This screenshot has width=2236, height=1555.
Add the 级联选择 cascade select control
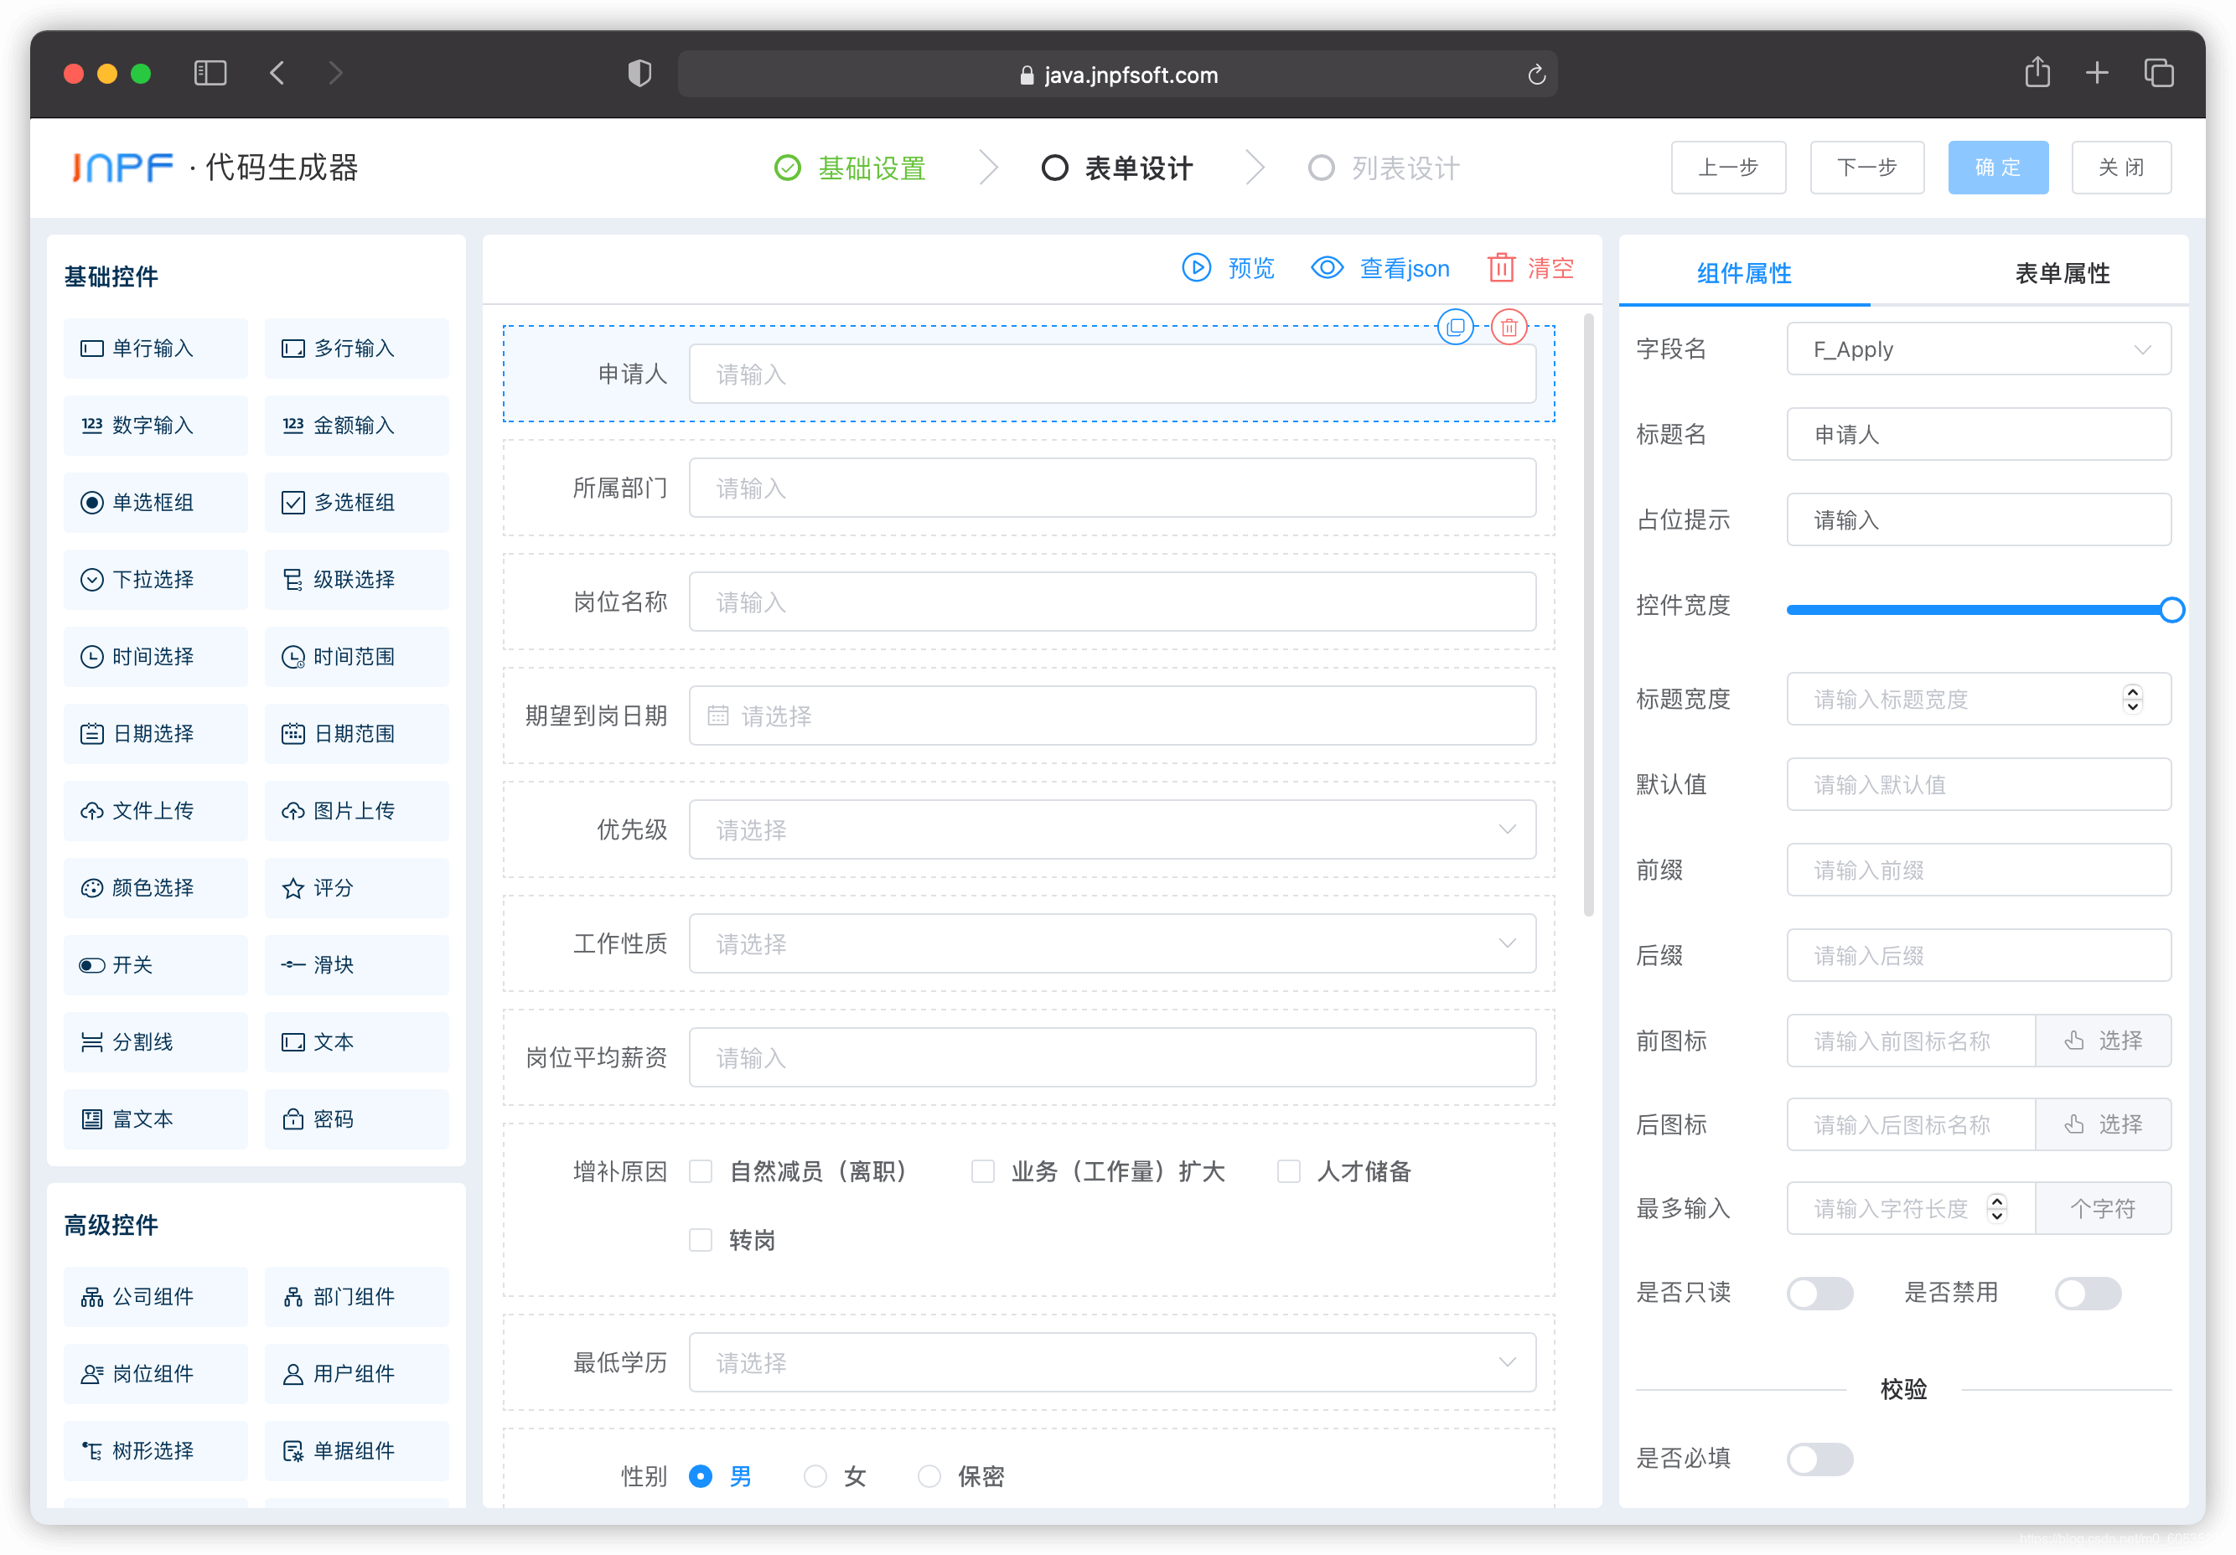[356, 579]
